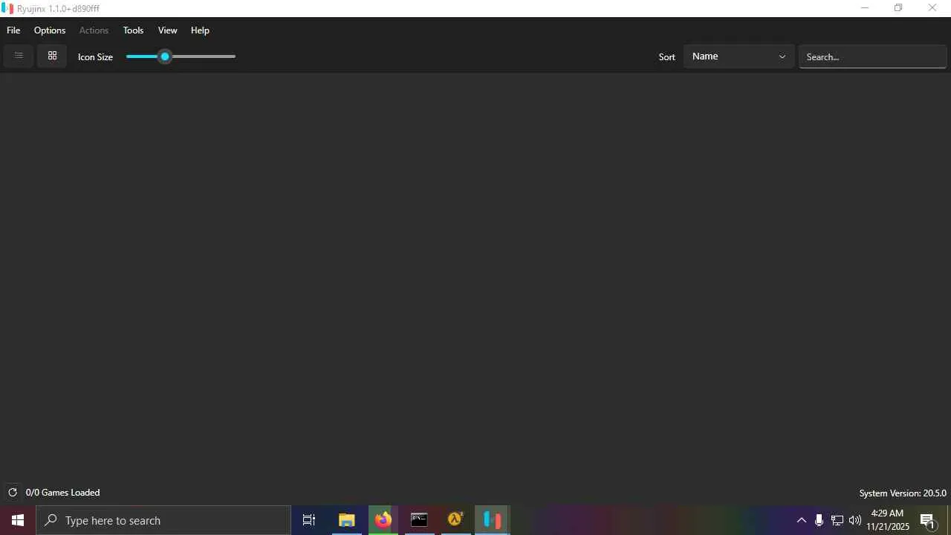The image size is (951, 535).
Task: Switch to list view layout
Action: tap(19, 56)
